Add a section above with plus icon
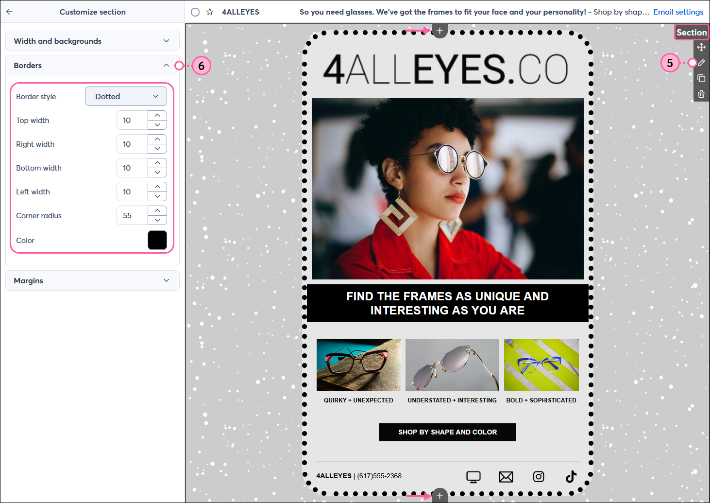The width and height of the screenshot is (710, 503). (440, 31)
